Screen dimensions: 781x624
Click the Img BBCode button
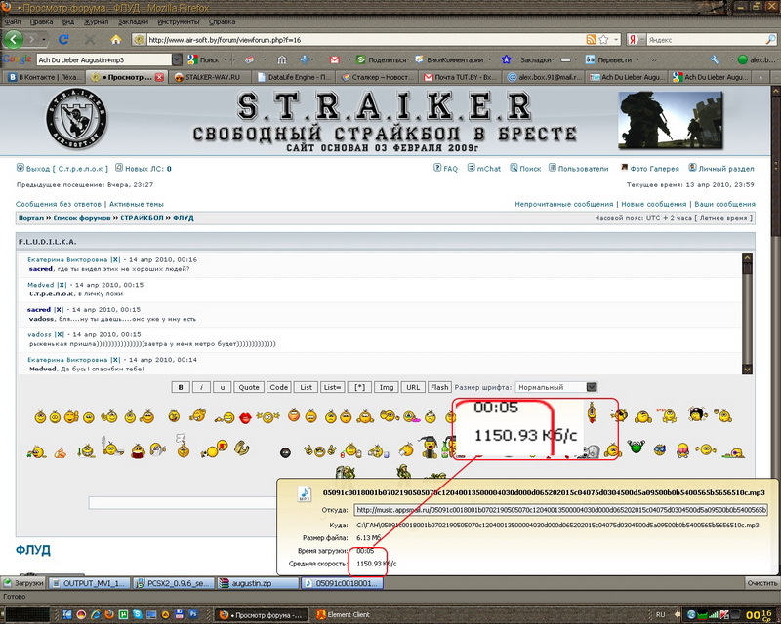(386, 387)
